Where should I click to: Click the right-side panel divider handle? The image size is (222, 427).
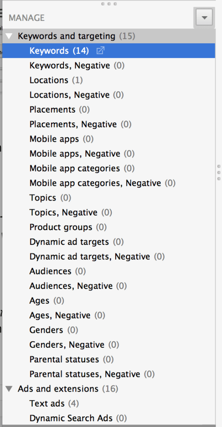pyautogui.click(x=219, y=172)
